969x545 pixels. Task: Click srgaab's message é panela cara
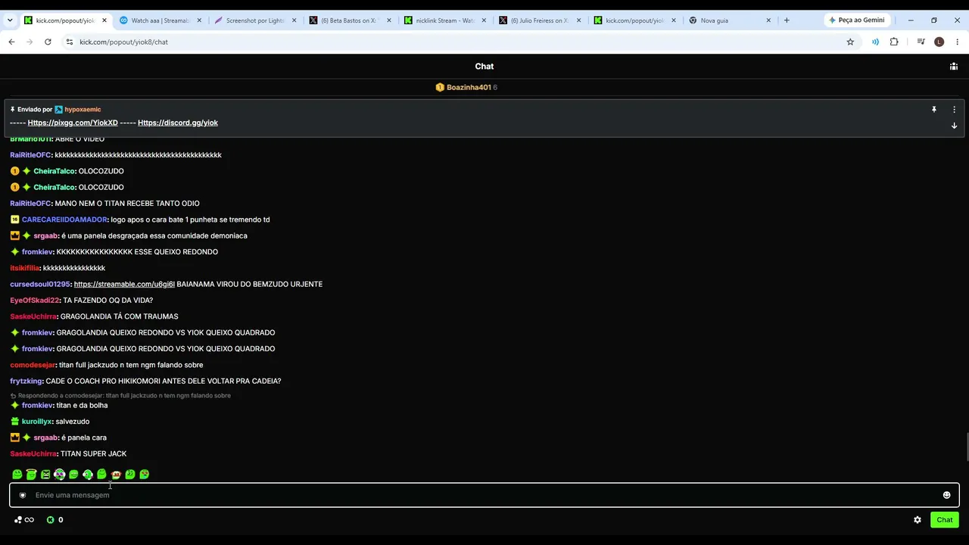(x=84, y=438)
